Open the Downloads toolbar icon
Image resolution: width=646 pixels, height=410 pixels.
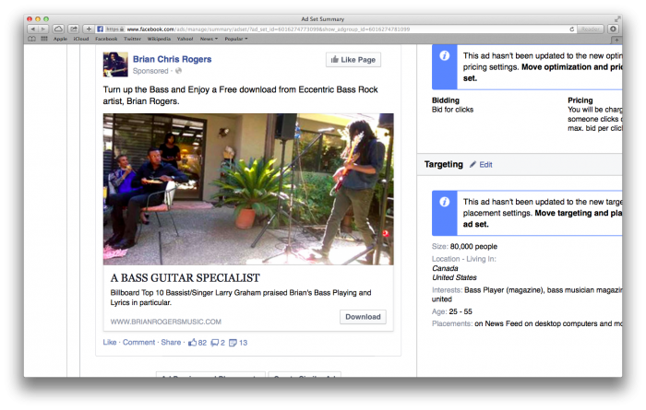pos(613,29)
